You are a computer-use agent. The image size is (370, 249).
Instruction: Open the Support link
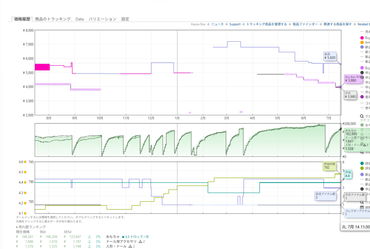(x=235, y=24)
